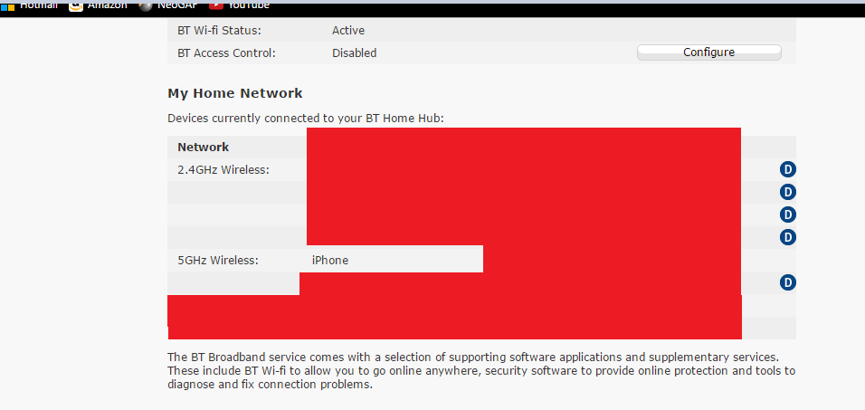Click the NeoGAF sphere favicon
Image resolution: width=865 pixels, height=410 pixels.
tap(146, 6)
